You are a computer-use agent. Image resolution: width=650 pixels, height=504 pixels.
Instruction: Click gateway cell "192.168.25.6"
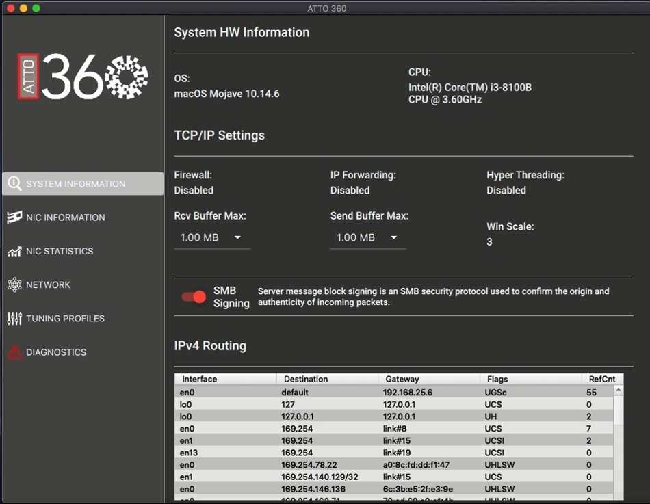[408, 392]
